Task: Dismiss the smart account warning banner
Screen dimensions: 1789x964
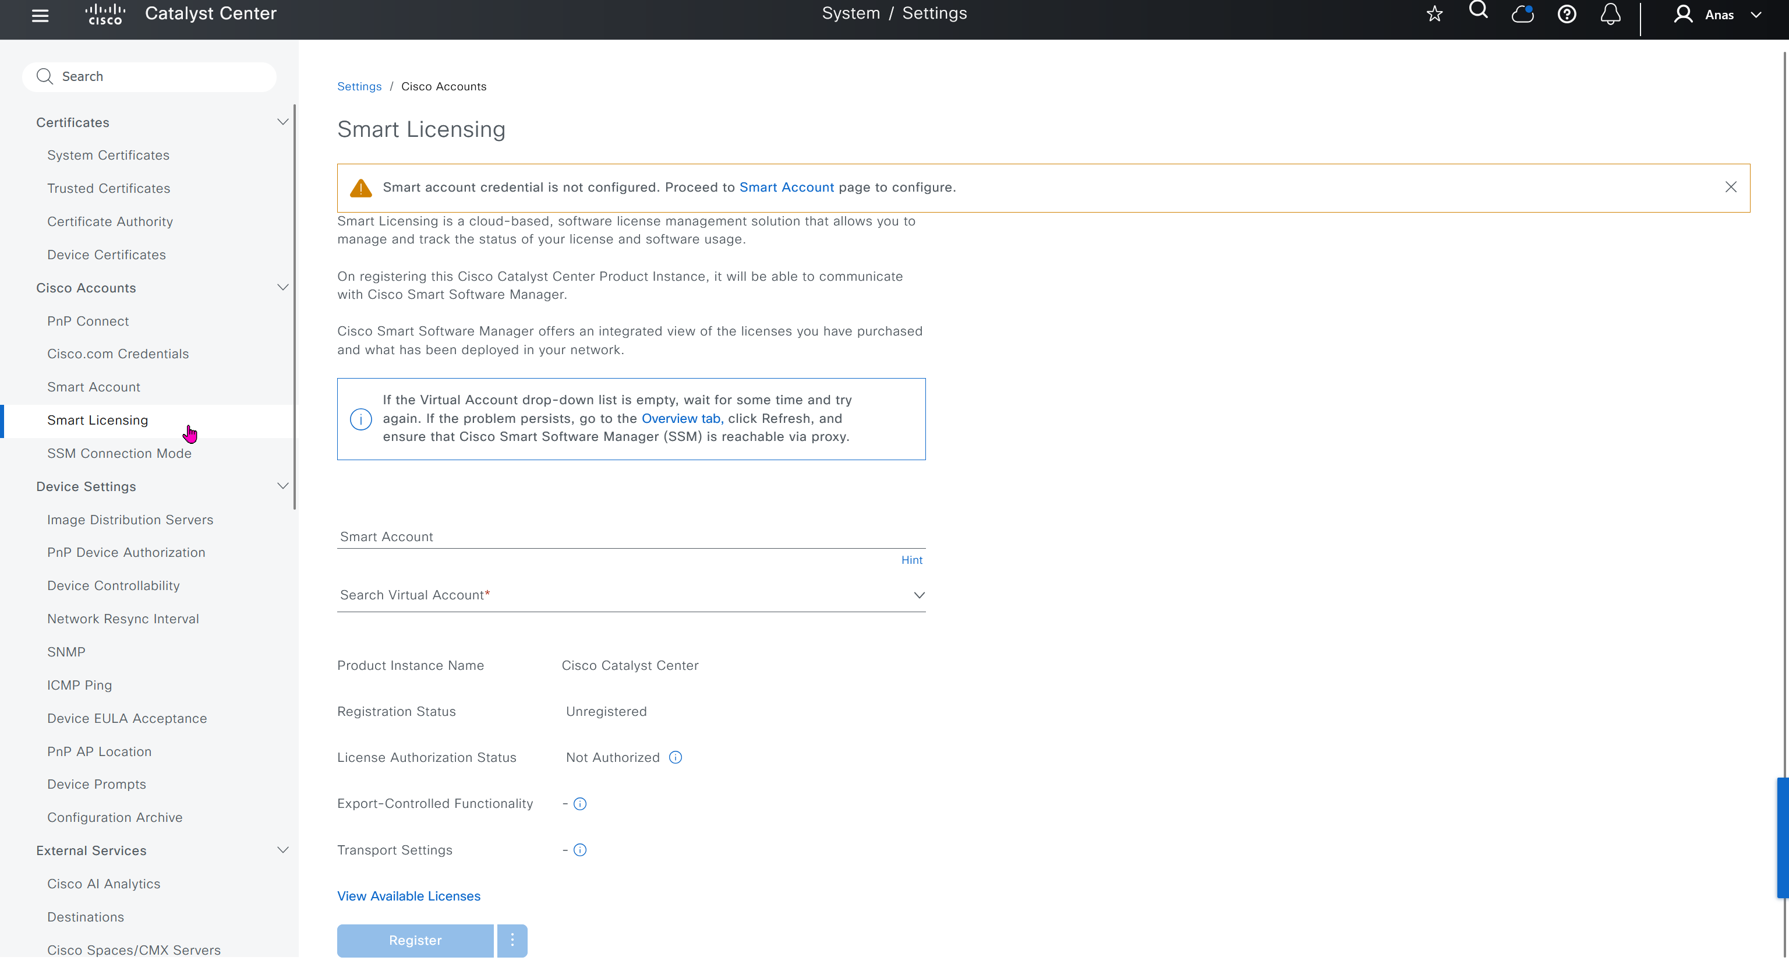Action: pos(1730,187)
